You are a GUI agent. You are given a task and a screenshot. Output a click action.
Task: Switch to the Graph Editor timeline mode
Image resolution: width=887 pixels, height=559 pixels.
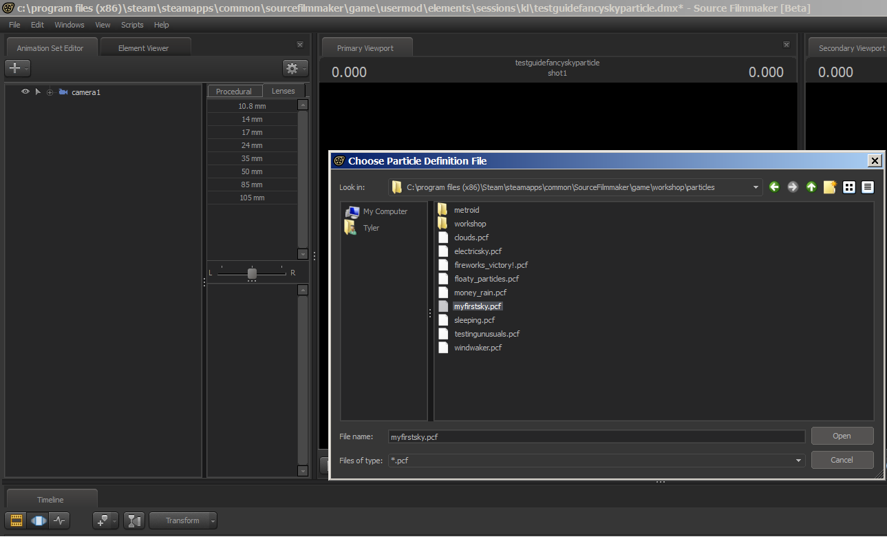pos(60,521)
